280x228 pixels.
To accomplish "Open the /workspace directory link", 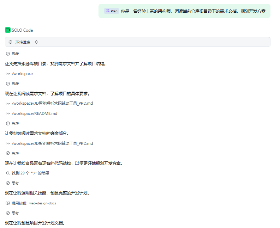I will [x=22, y=74].
